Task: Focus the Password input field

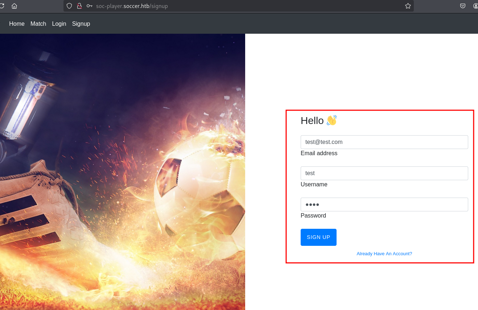Action: (x=384, y=204)
